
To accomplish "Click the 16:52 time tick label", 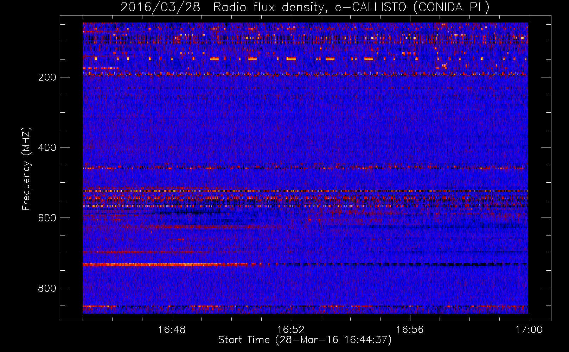I will coord(291,330).
